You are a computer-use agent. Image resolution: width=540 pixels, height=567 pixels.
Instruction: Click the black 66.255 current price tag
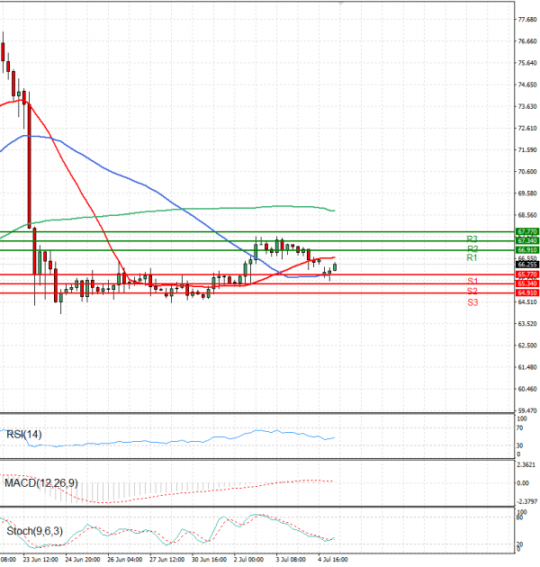coord(527,265)
